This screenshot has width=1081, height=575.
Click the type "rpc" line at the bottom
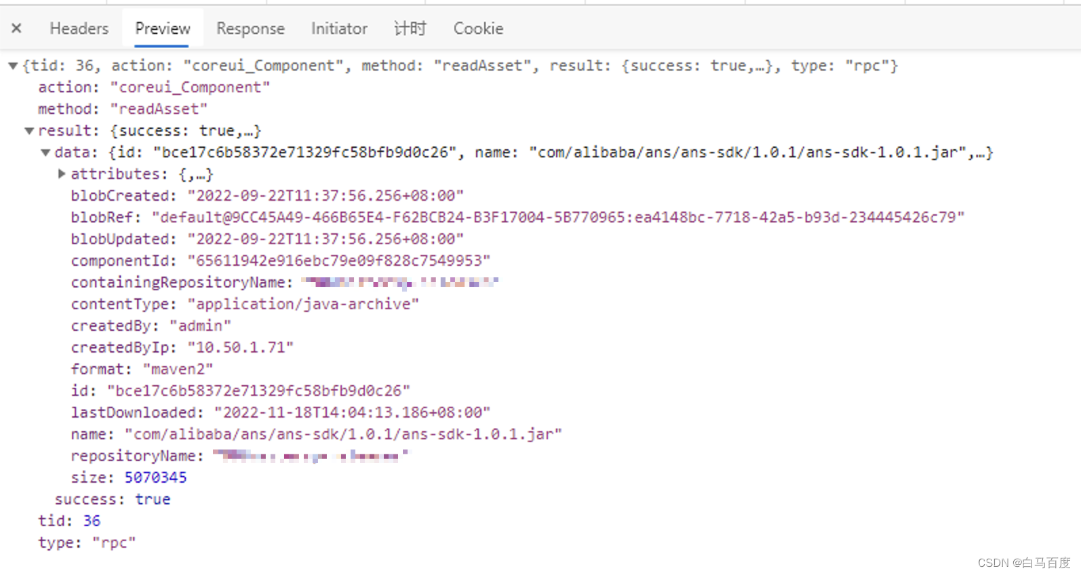87,543
